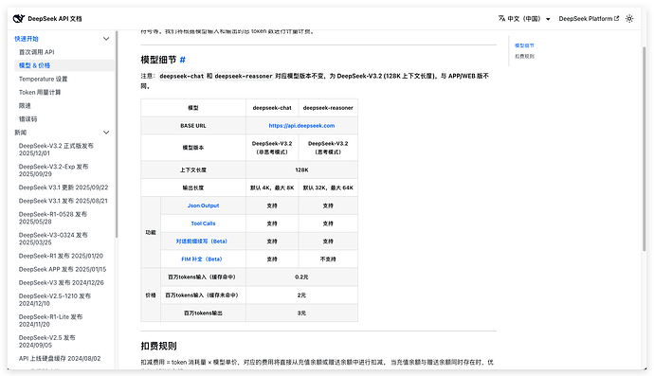Viewport: 654px width, 376px height.
Task: Open DeepSeek-V3 发布 2024/12/26 news
Action: [x=62, y=282]
